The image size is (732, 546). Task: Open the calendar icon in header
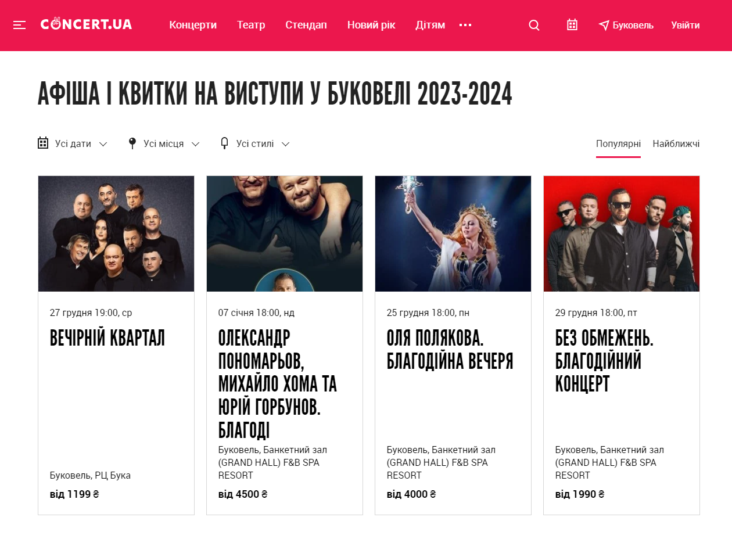click(572, 24)
